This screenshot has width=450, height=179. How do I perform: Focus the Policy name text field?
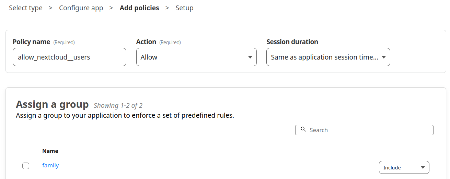(69, 57)
